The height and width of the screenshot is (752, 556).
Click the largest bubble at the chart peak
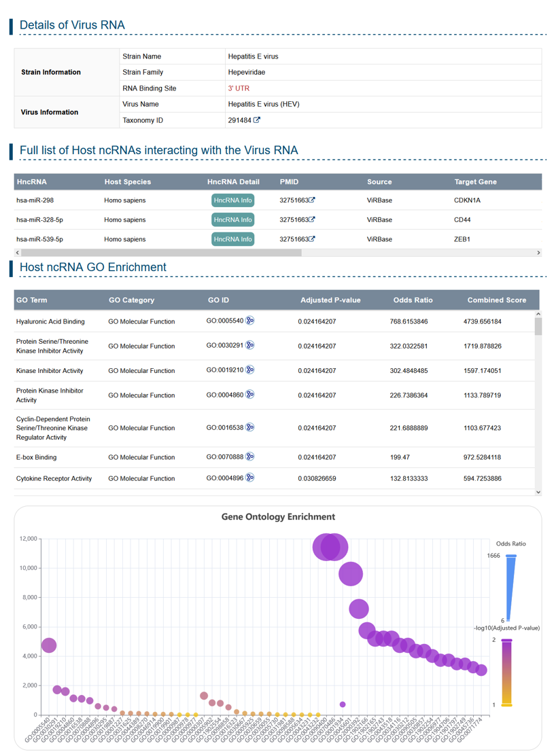pyautogui.click(x=330, y=547)
